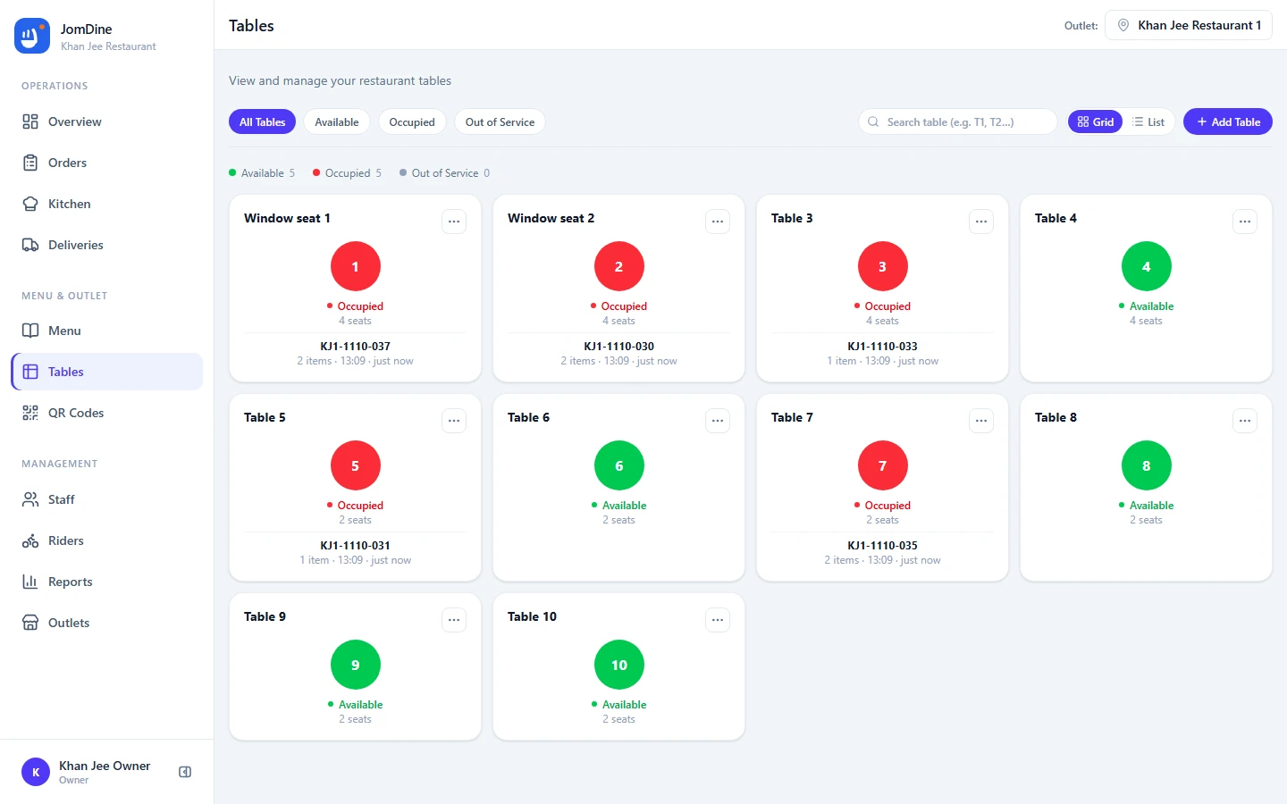Viewport: 1287px width, 804px height.
Task: Click order KJ1-1110-031 on Table 5
Action: click(x=356, y=545)
